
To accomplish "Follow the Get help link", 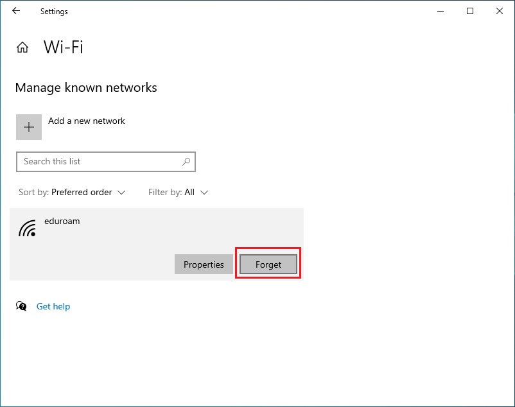I will (x=53, y=306).
